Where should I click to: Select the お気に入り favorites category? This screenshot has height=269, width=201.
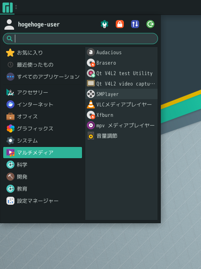coord(43,53)
